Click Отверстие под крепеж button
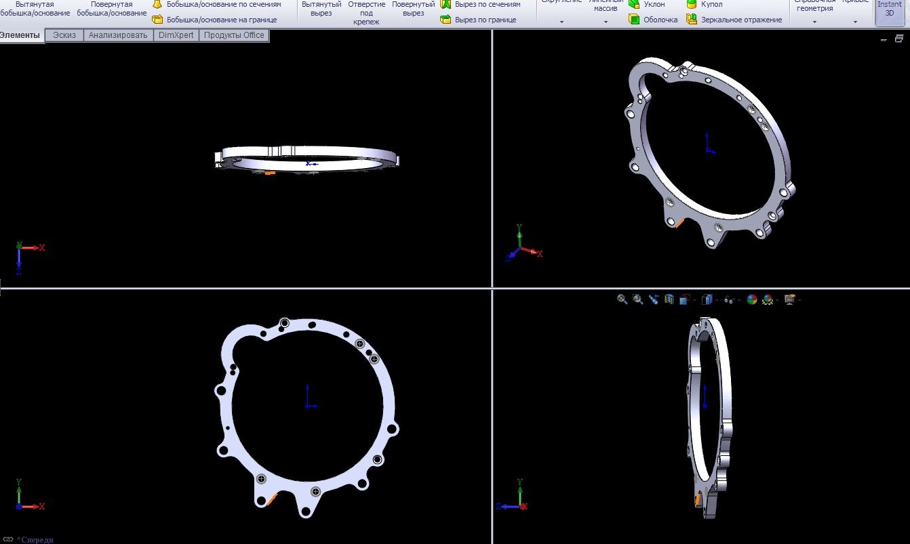This screenshot has height=544, width=910. (x=367, y=13)
